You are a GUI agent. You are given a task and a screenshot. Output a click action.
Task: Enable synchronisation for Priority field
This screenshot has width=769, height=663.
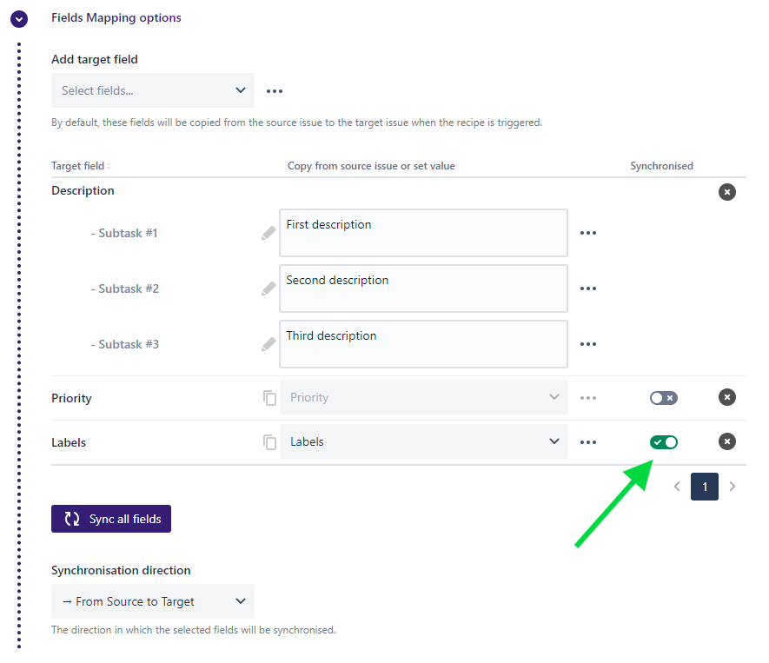664,398
